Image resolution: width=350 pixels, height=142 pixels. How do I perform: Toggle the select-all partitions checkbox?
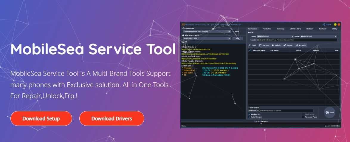pyautogui.click(x=250, y=50)
